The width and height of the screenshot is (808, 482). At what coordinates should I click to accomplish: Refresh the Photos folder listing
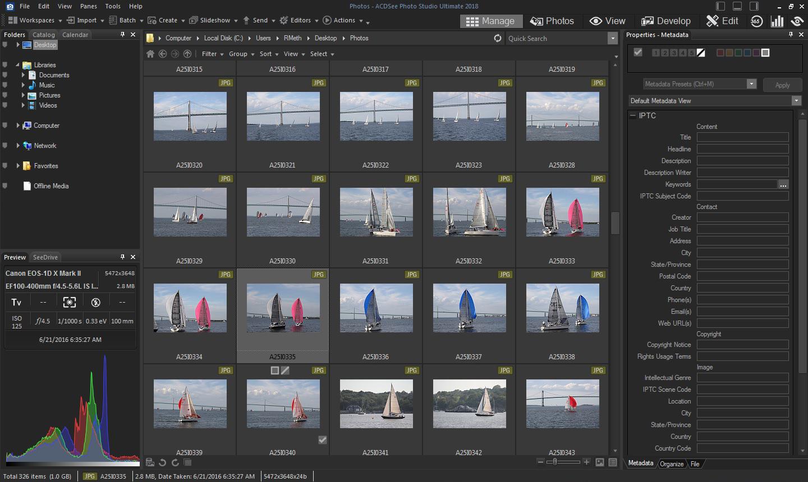(497, 38)
